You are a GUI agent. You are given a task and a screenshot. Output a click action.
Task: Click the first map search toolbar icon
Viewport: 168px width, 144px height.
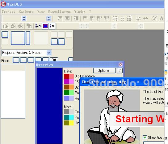point(6,26)
